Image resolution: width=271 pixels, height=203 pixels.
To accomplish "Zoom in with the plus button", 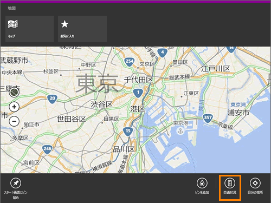I will point(14,107).
